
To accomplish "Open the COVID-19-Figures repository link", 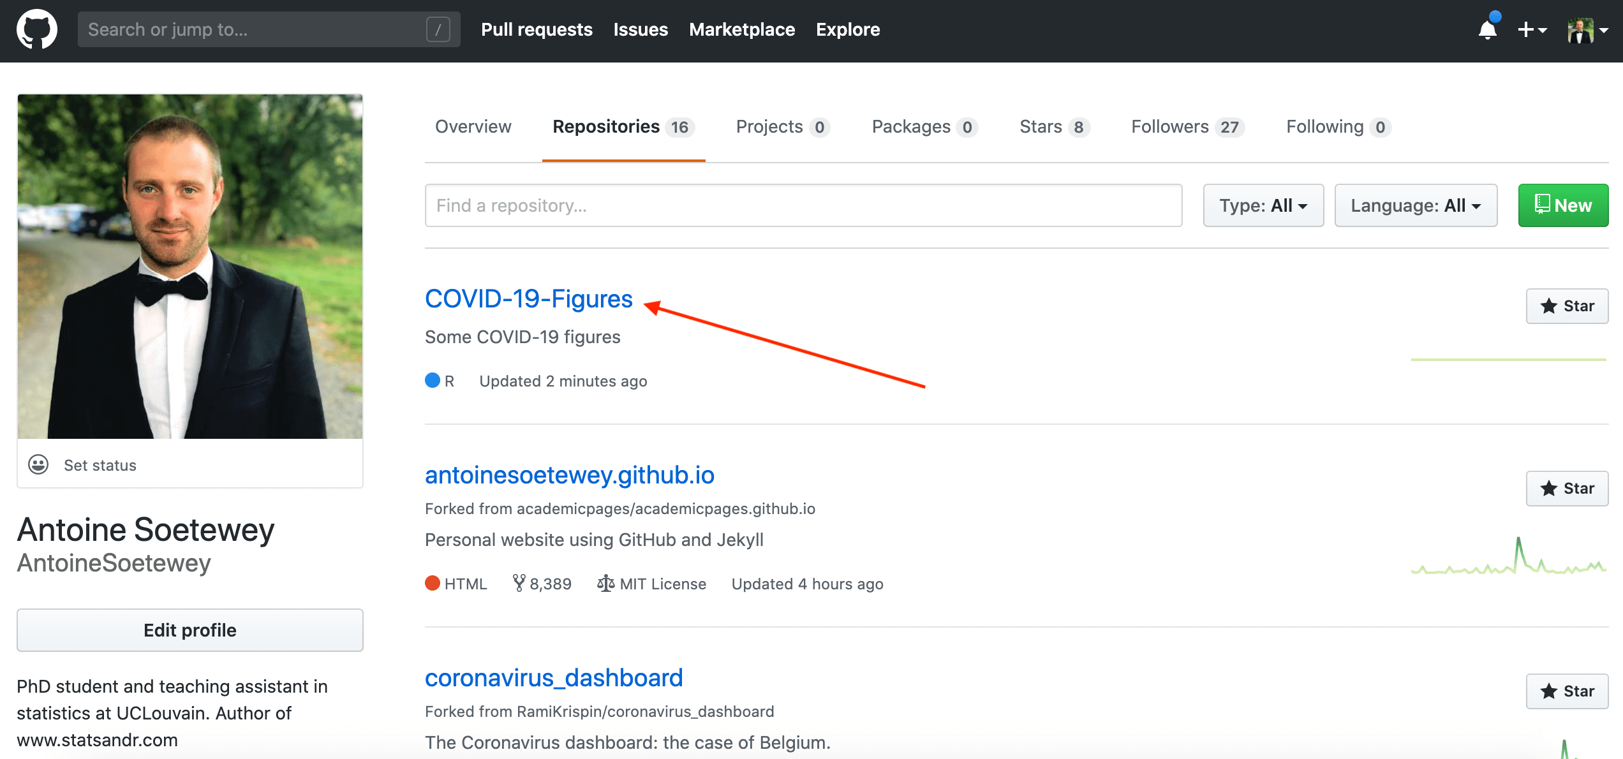I will [x=528, y=298].
